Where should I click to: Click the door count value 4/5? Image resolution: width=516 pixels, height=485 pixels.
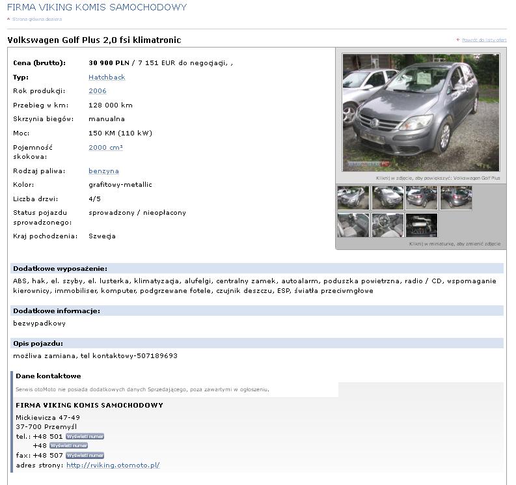click(94, 199)
